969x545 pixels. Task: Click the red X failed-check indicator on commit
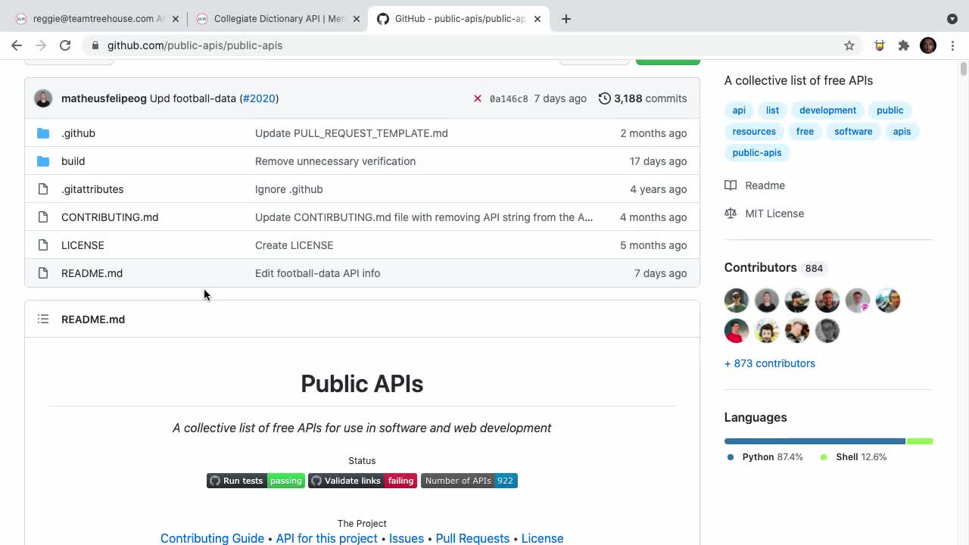pos(478,98)
